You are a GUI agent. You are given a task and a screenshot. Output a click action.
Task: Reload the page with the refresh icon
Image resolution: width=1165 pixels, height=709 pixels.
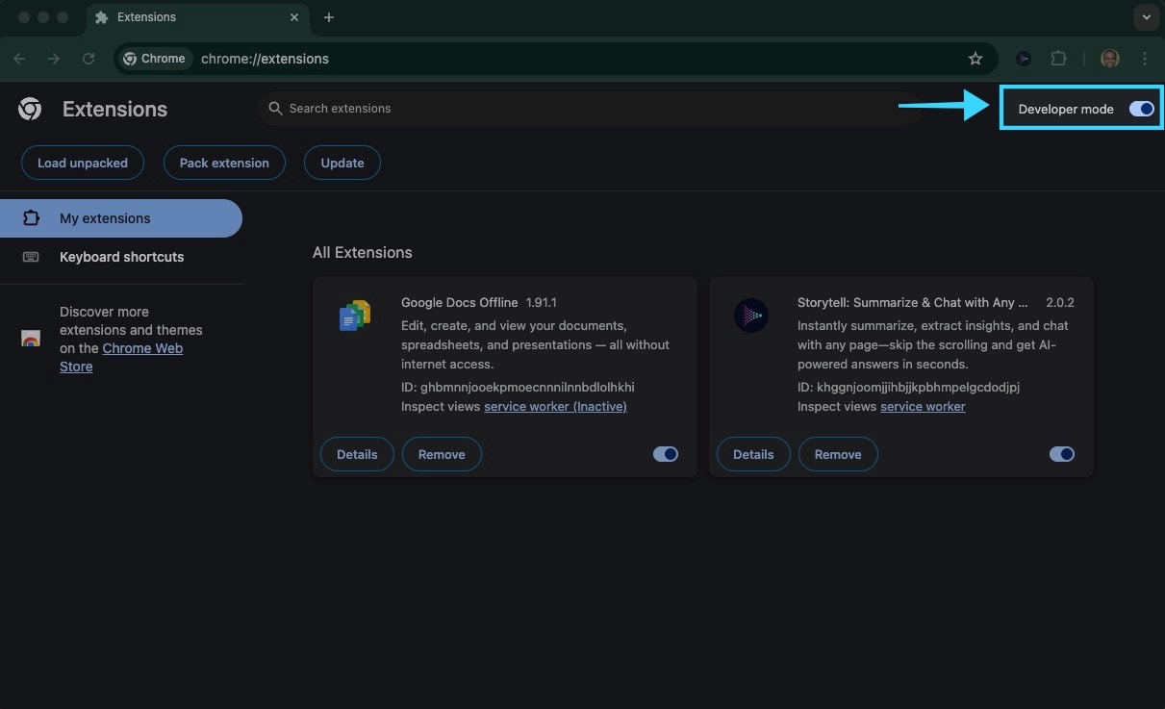pyautogui.click(x=89, y=59)
